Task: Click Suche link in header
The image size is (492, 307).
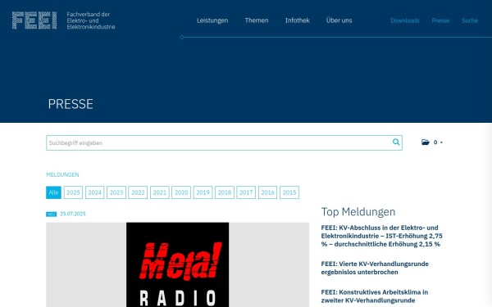Action: 470,20
